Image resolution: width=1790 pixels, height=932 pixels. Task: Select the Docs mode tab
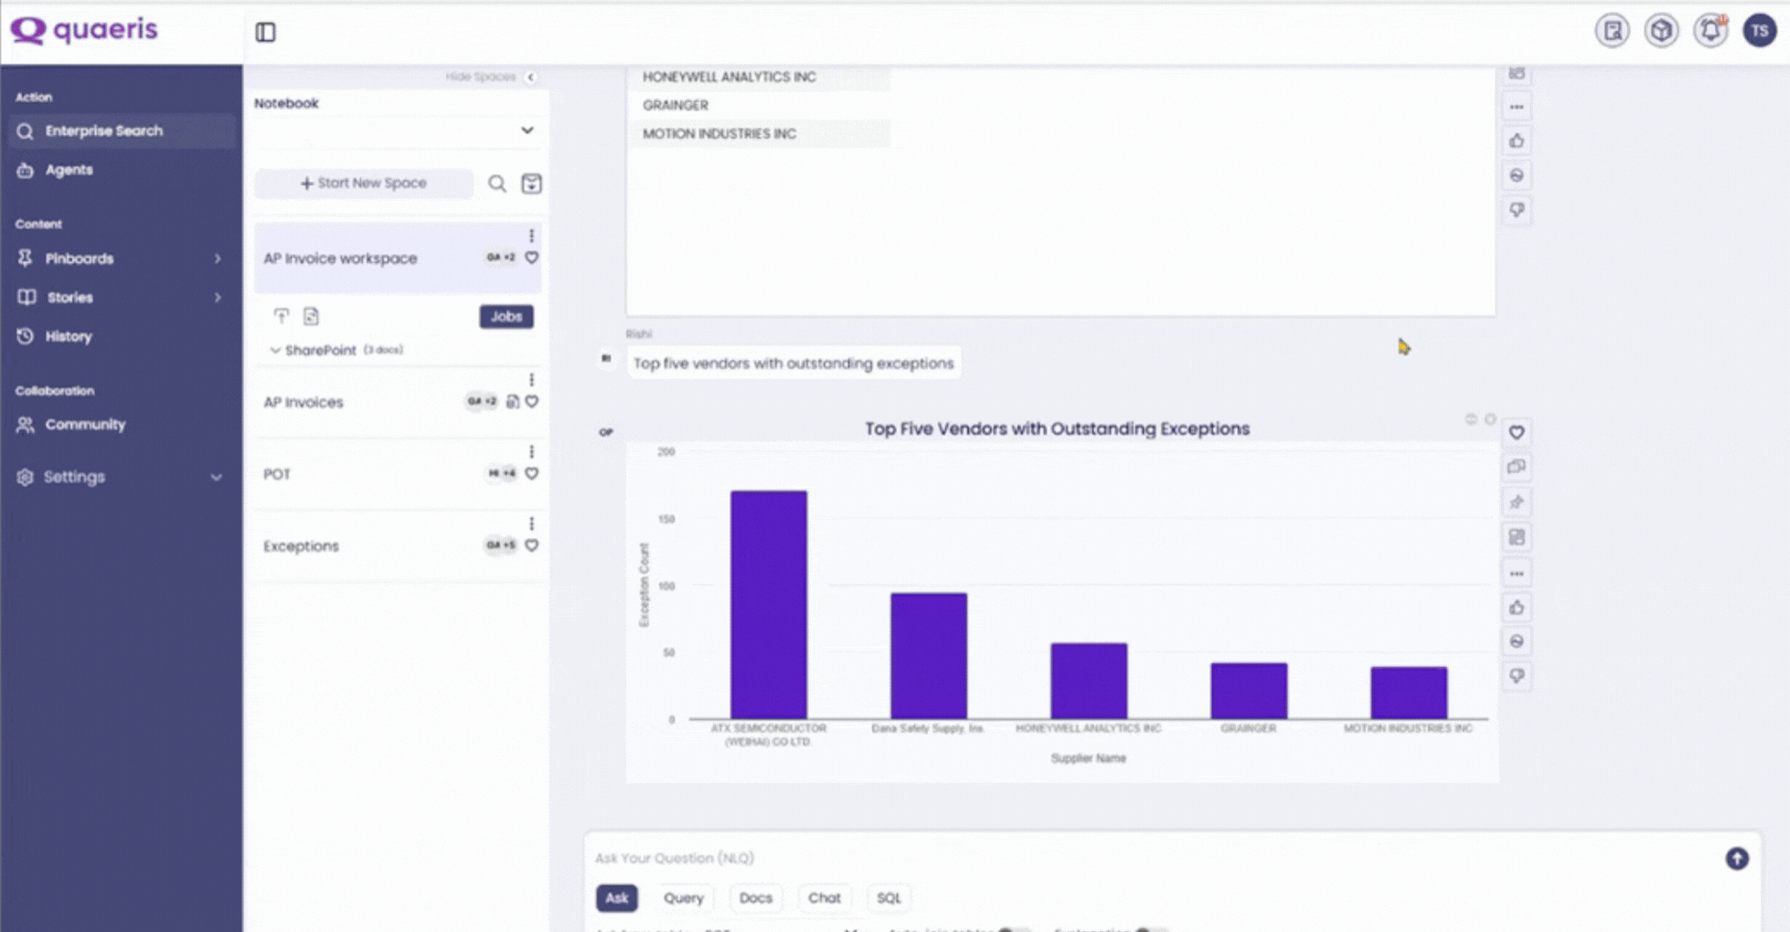(755, 898)
